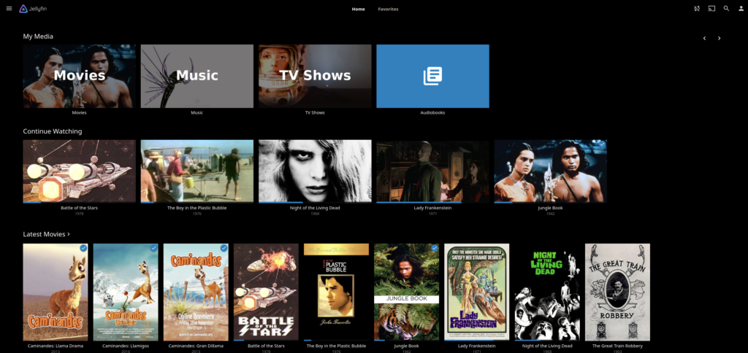Click Lady Frankenstein title in Continue Watching
The width and height of the screenshot is (748, 353).
tap(432, 208)
